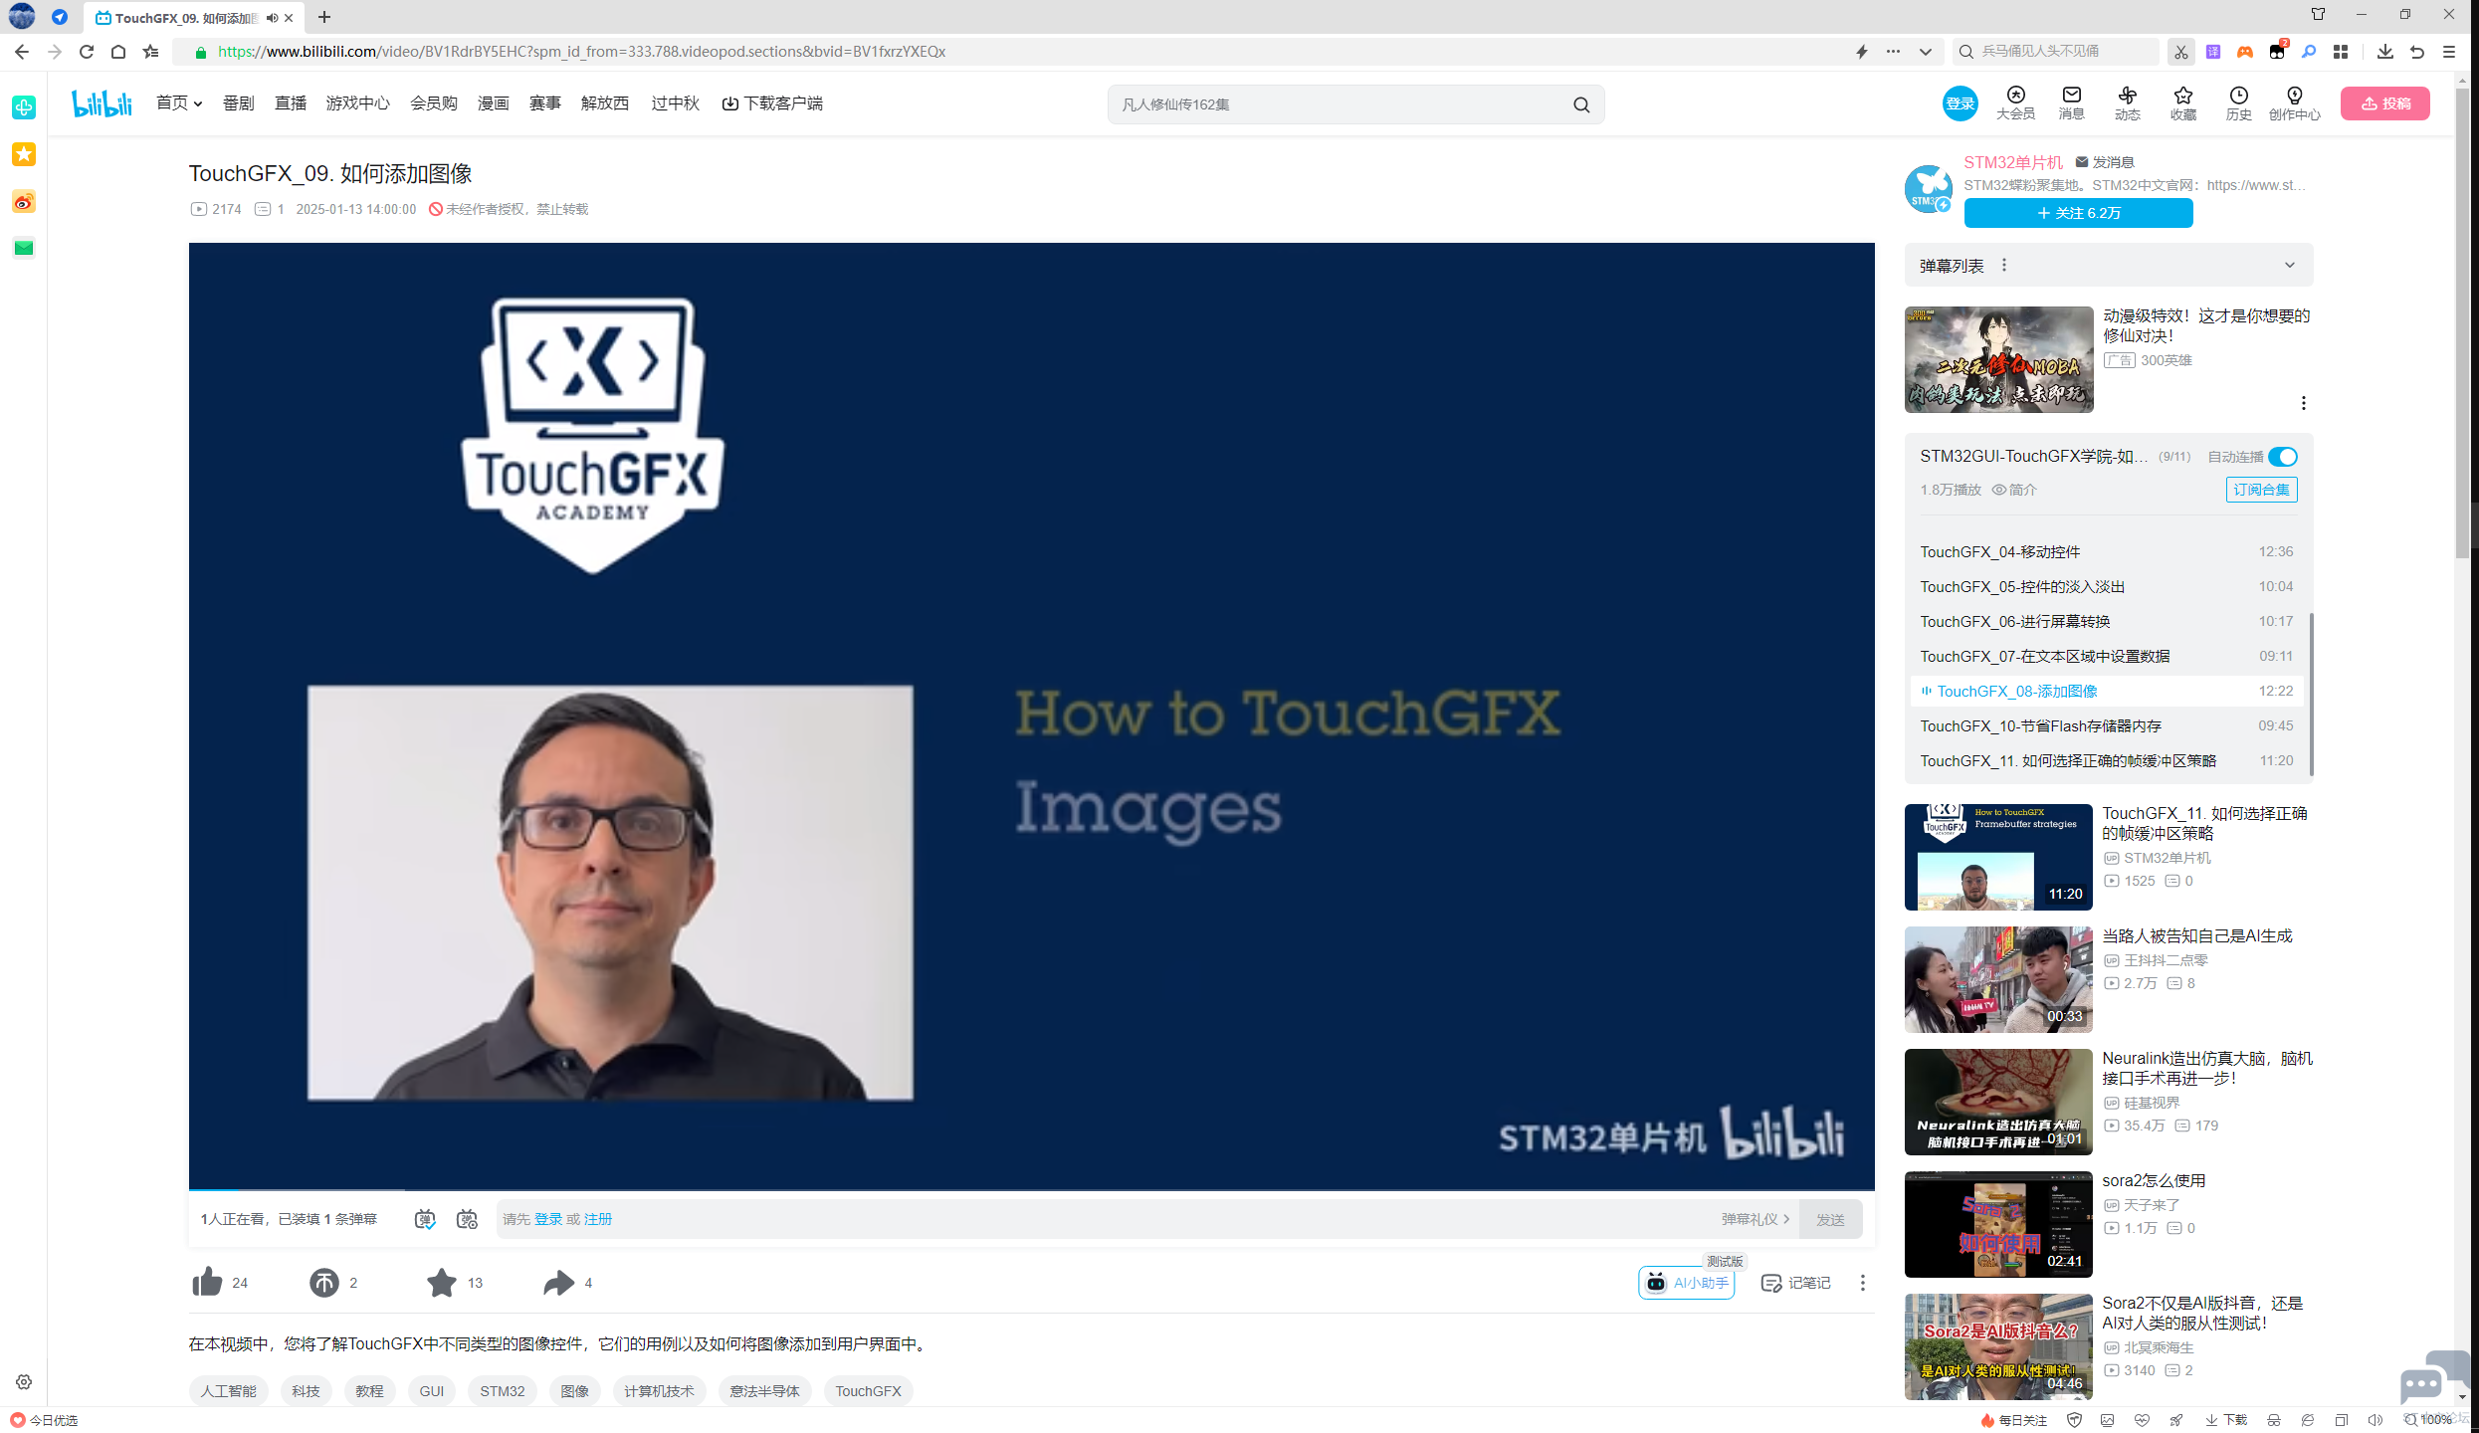Mute the browser tab audio
This screenshot has width=2479, height=1433.
pyautogui.click(x=272, y=18)
